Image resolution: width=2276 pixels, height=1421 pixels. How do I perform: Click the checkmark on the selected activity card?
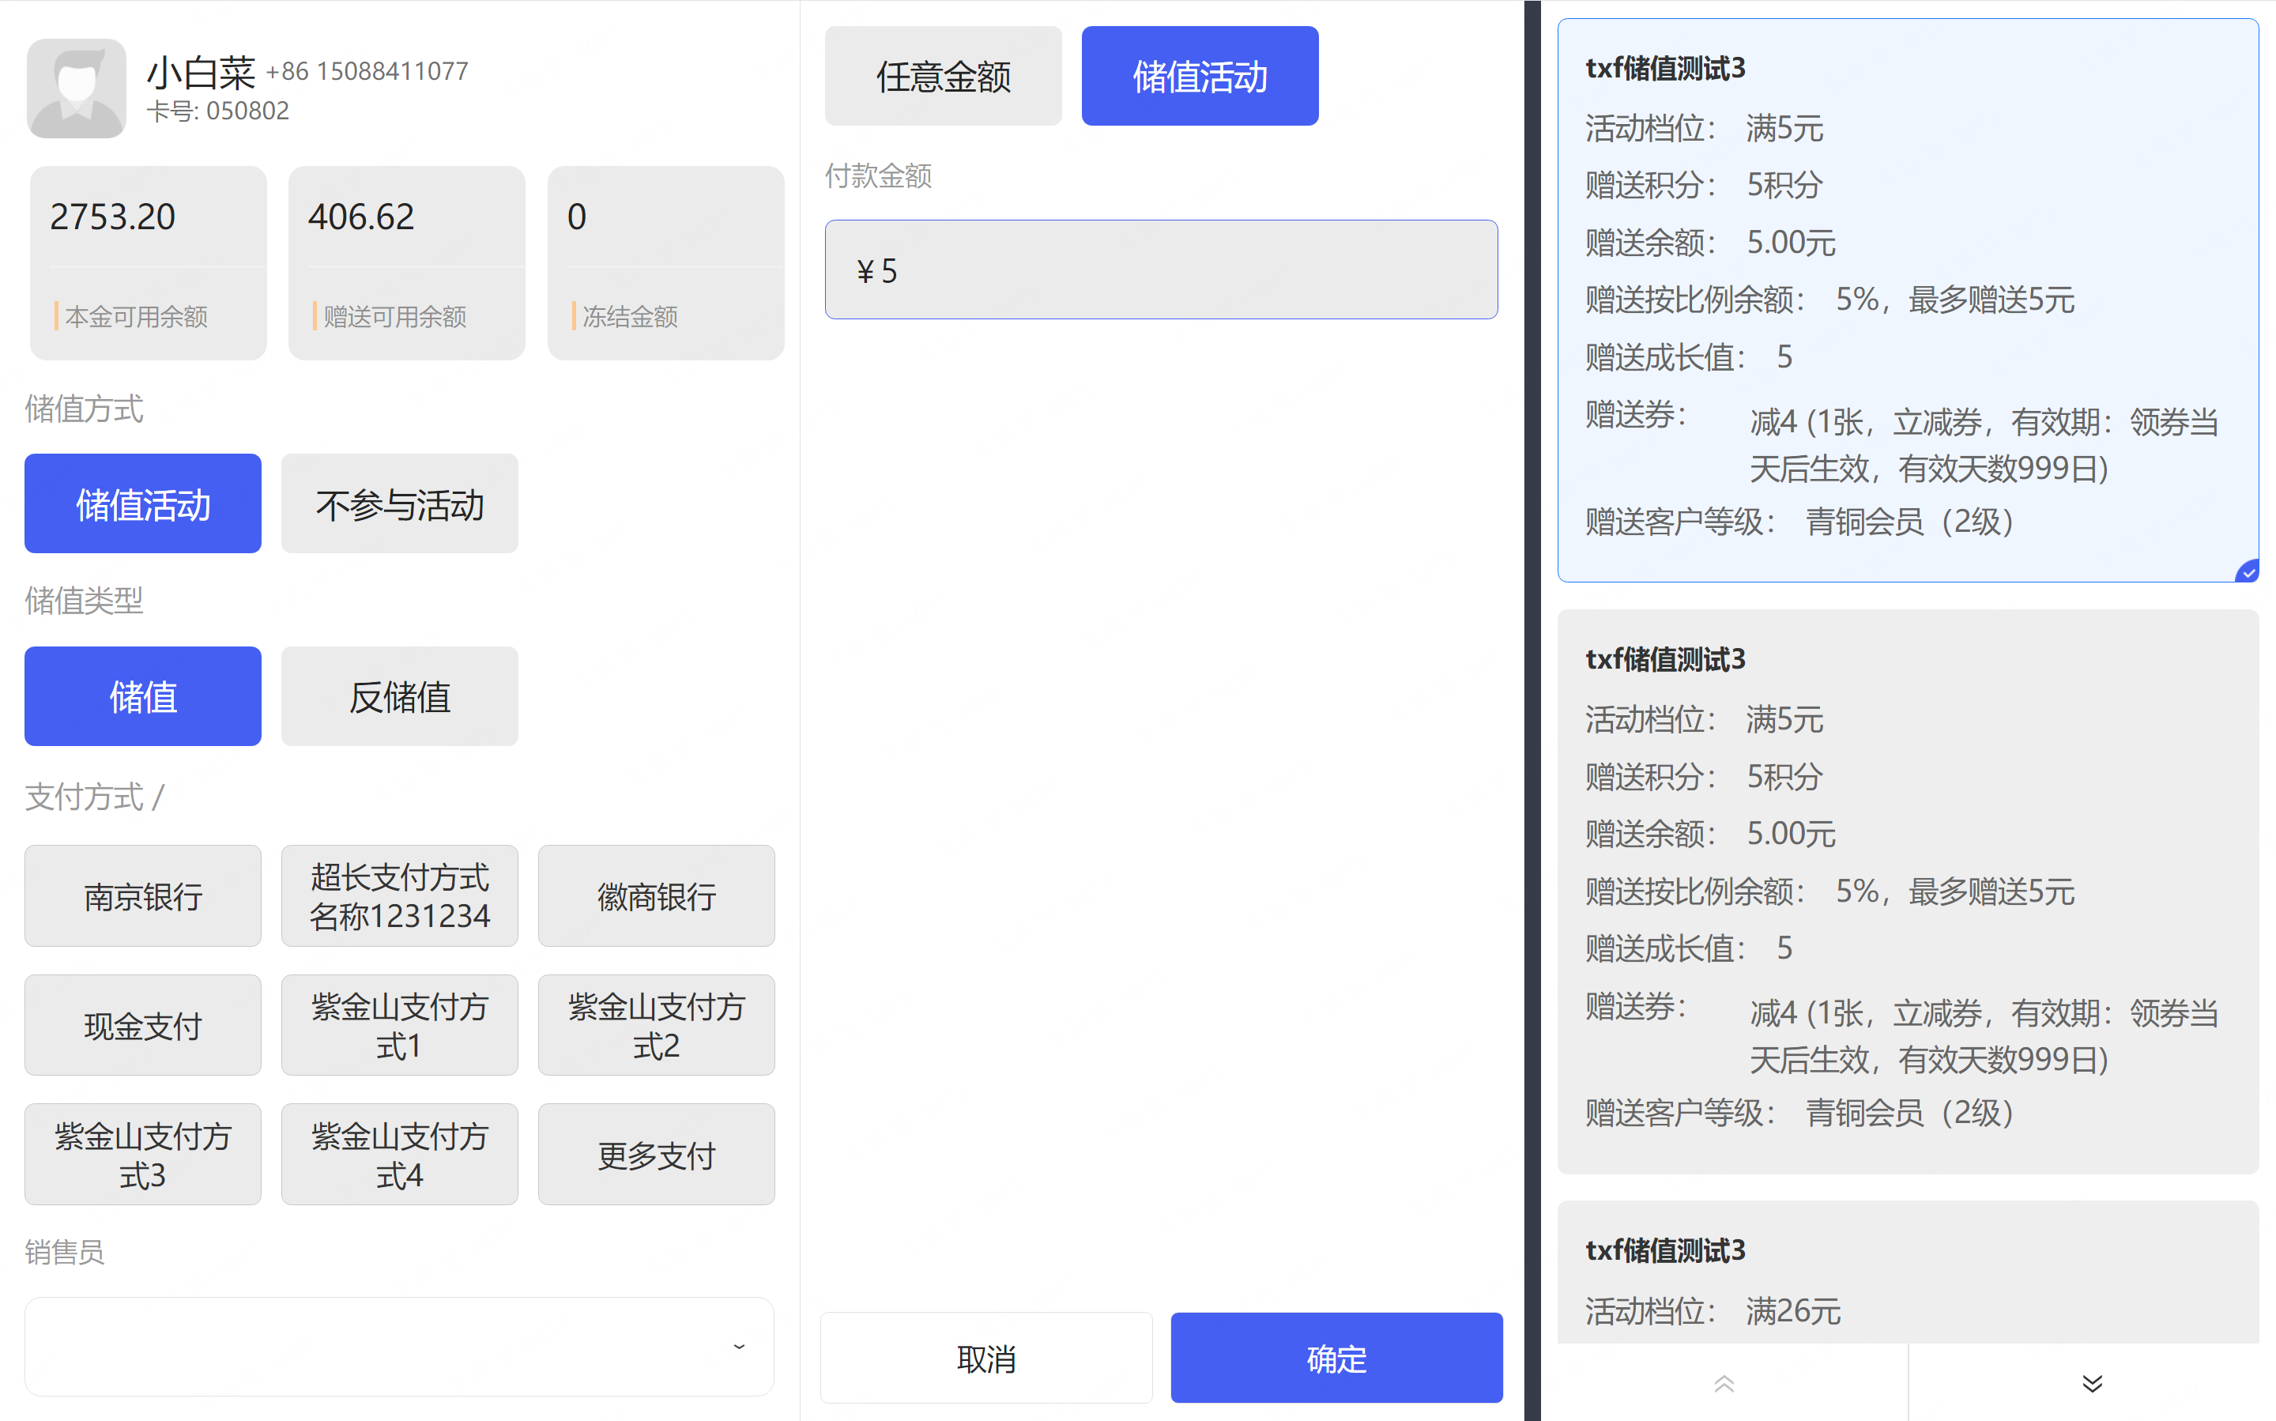[2248, 571]
